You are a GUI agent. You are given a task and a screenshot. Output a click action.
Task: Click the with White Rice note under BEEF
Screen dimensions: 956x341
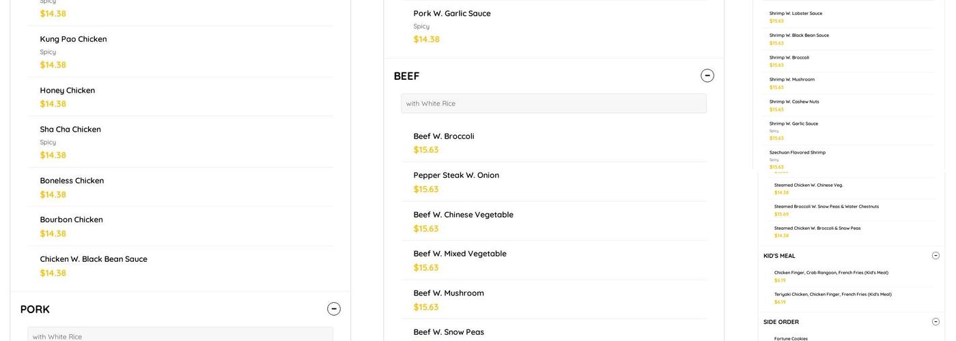553,104
